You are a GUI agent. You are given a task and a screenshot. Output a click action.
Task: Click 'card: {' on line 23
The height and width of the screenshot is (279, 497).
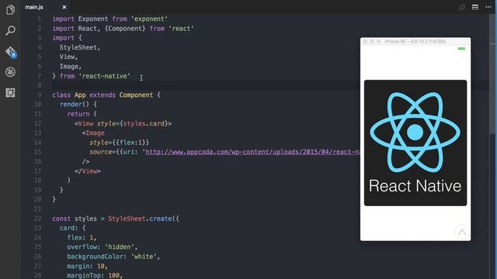point(72,228)
